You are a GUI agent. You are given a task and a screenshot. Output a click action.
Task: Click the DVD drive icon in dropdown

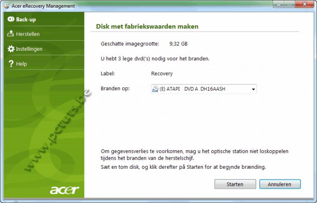(x=156, y=89)
